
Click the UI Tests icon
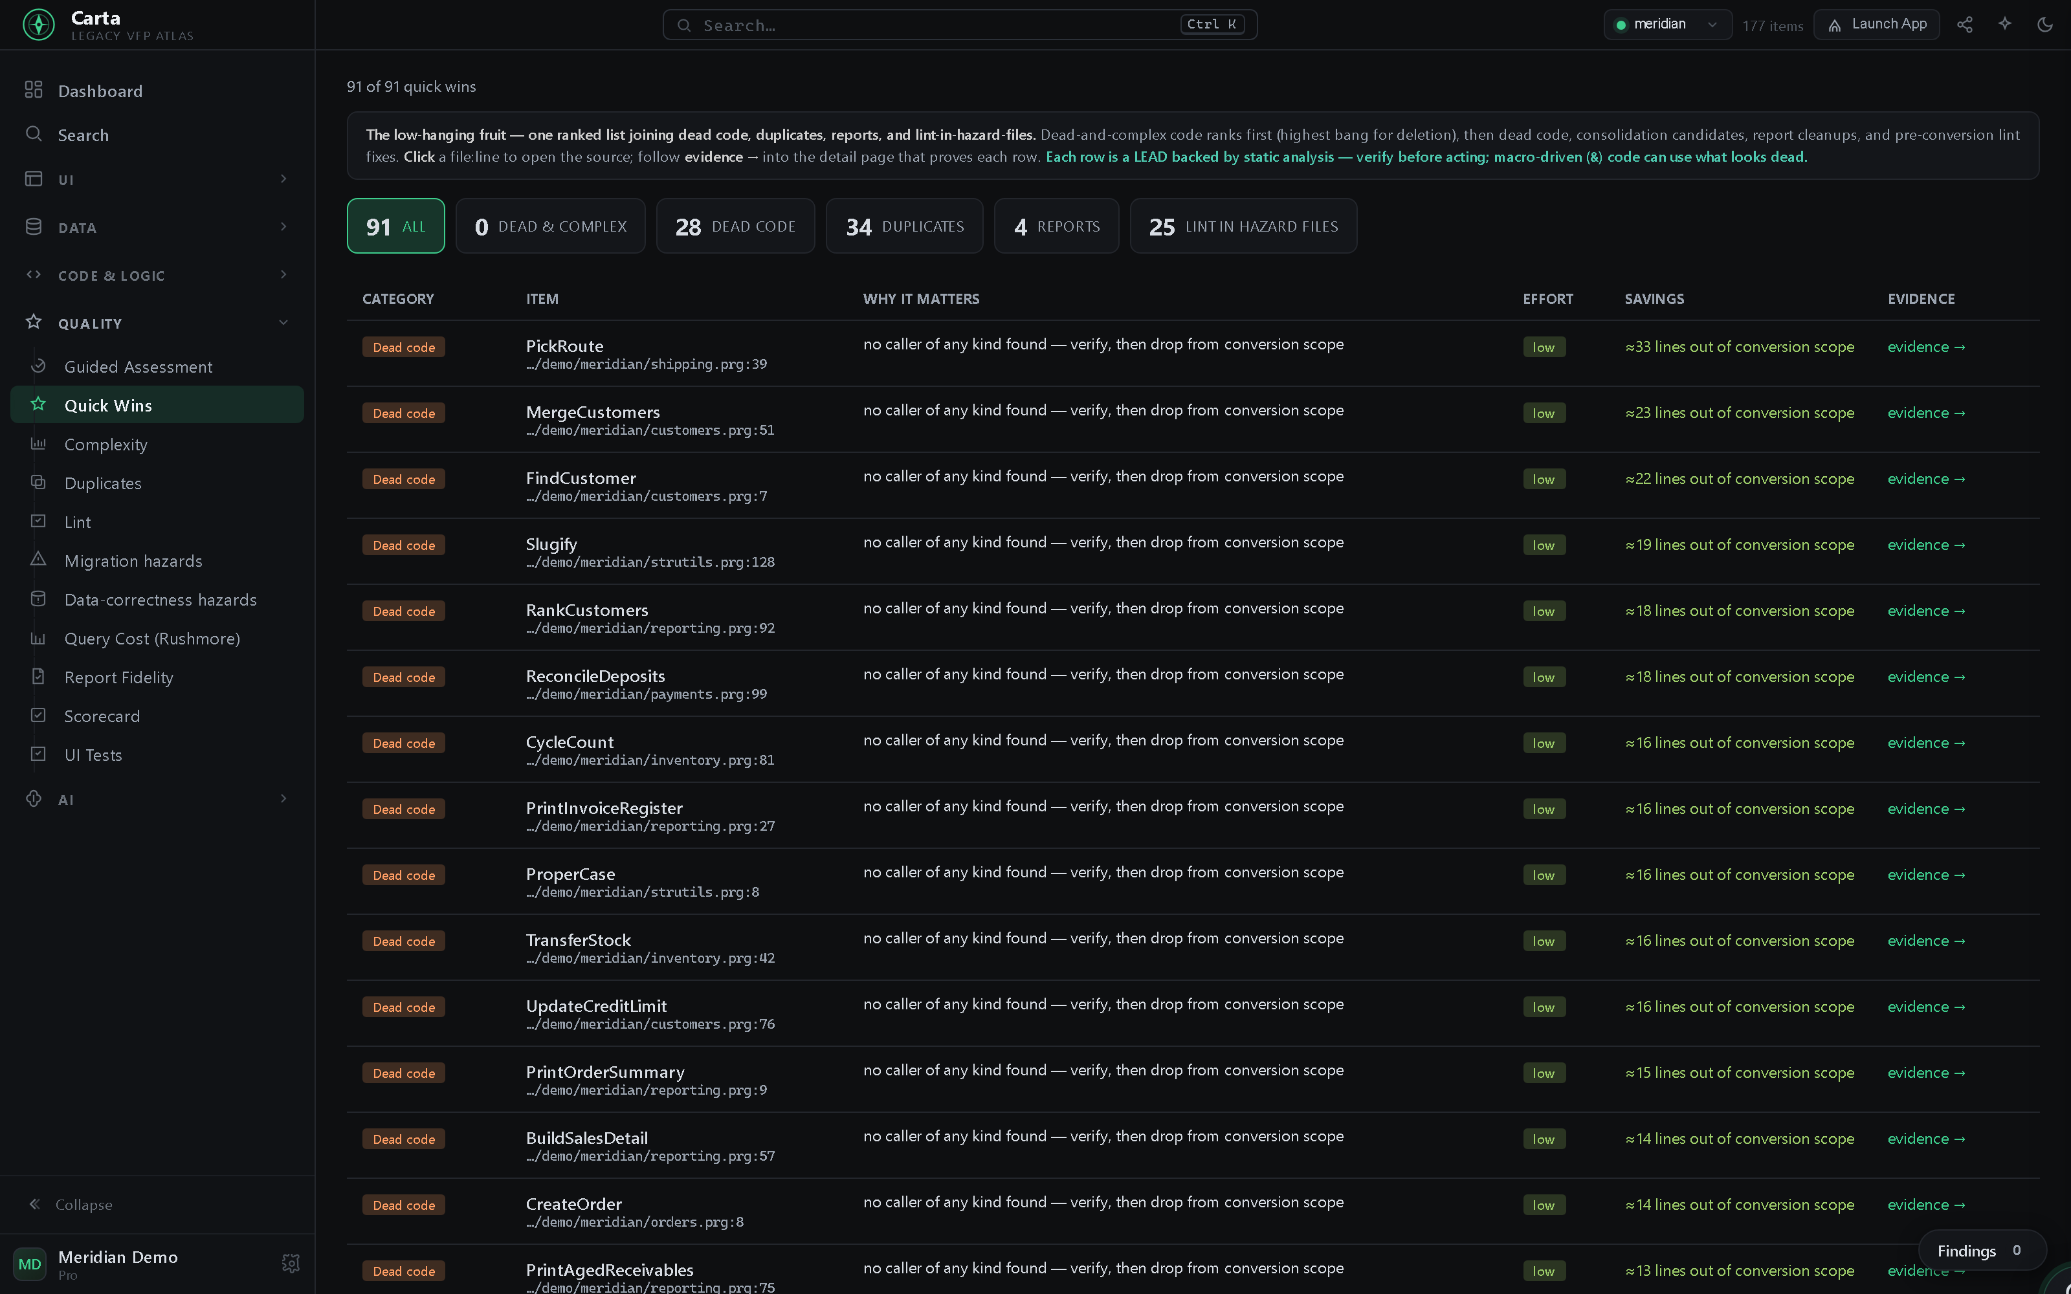[x=39, y=754]
